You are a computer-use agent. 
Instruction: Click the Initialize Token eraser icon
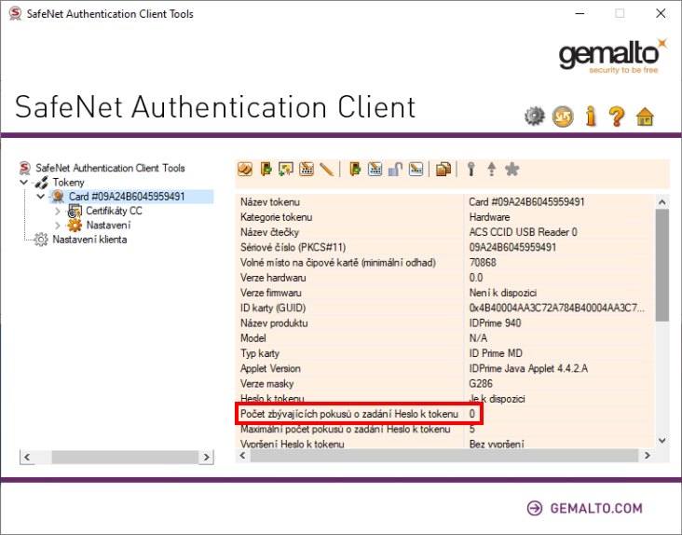[245, 169]
